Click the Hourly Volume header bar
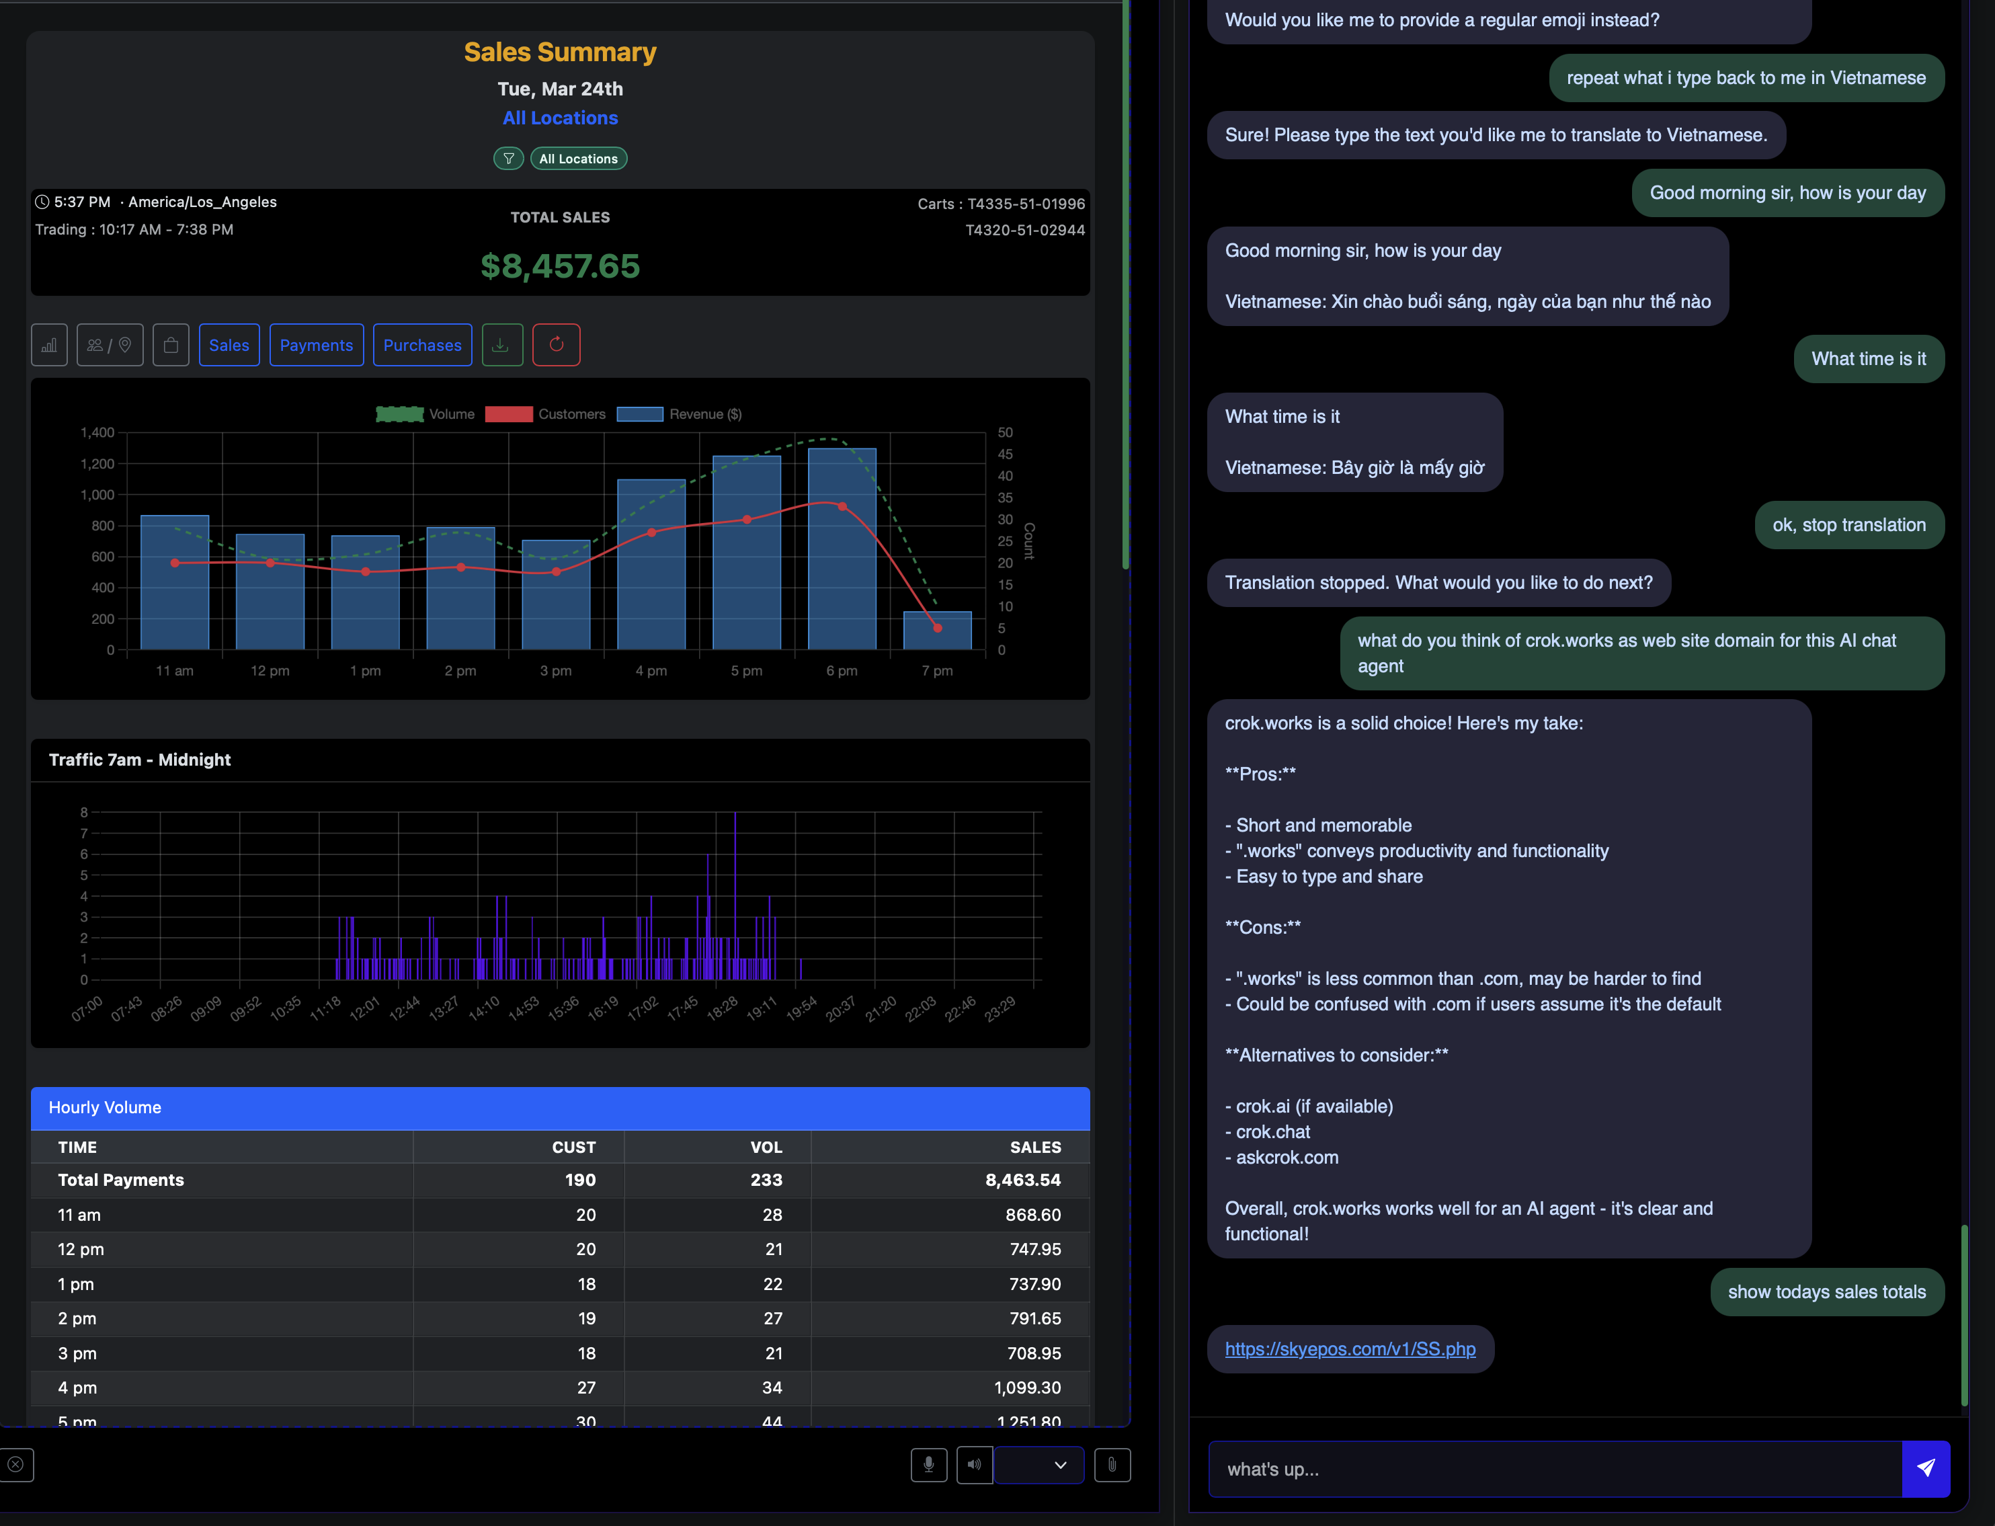The width and height of the screenshot is (1995, 1526). [561, 1108]
